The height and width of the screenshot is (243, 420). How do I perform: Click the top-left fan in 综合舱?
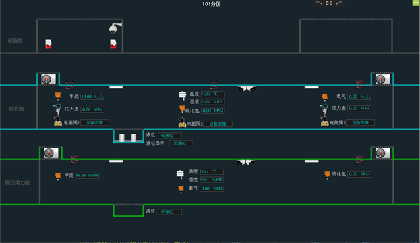49,79
